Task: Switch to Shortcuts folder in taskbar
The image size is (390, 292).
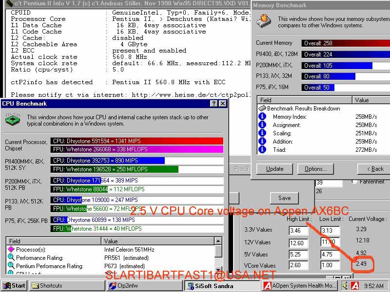Action: 67,286
